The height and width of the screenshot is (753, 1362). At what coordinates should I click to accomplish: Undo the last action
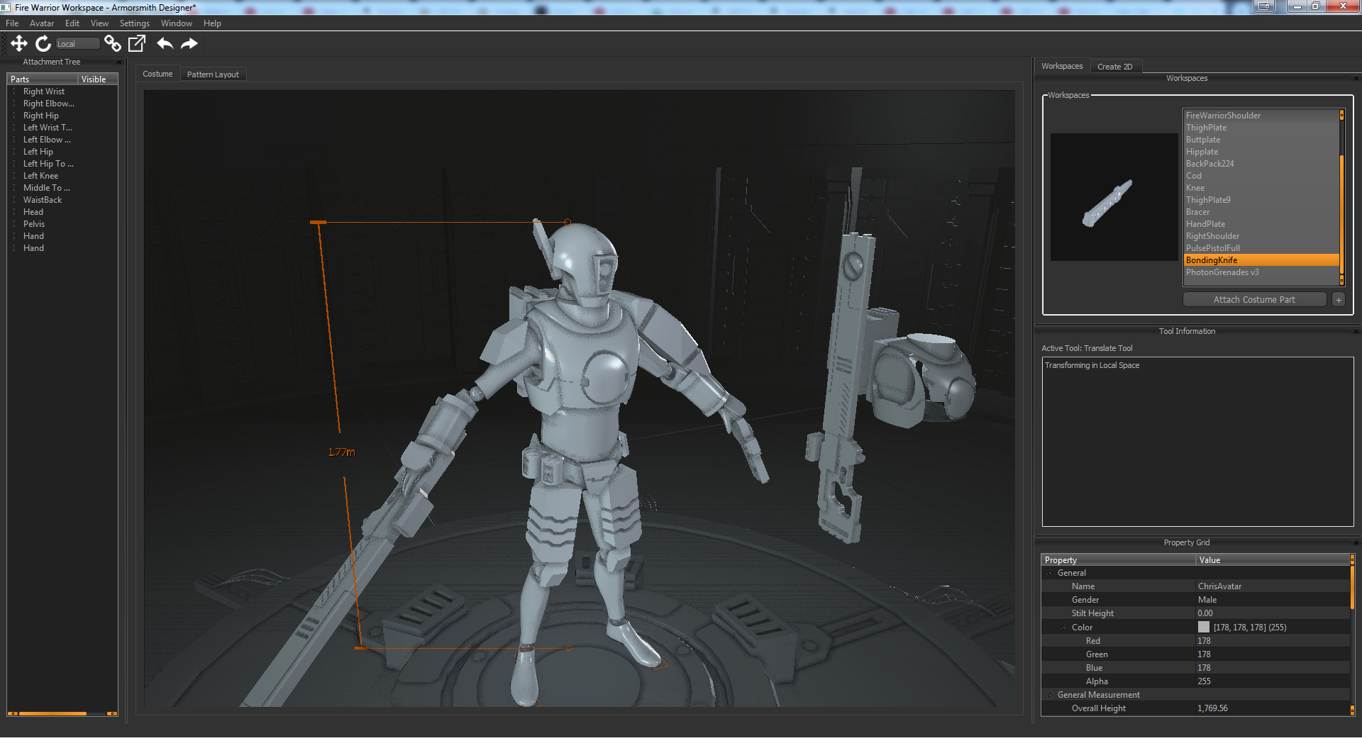tap(165, 44)
